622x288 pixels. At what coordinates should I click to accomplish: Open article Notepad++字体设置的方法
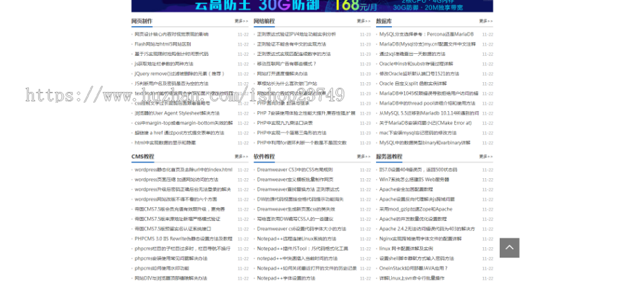[286, 278]
